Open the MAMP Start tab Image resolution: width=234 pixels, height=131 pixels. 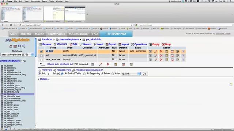14,34
